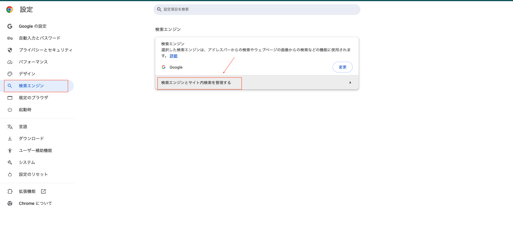The width and height of the screenshot is (513, 252).
Task: Click the puzzle icon for 拡張機能
Action: pyautogui.click(x=10, y=191)
